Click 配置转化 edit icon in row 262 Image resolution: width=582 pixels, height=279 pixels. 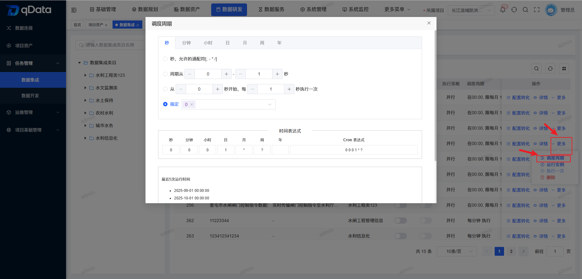tap(508, 221)
